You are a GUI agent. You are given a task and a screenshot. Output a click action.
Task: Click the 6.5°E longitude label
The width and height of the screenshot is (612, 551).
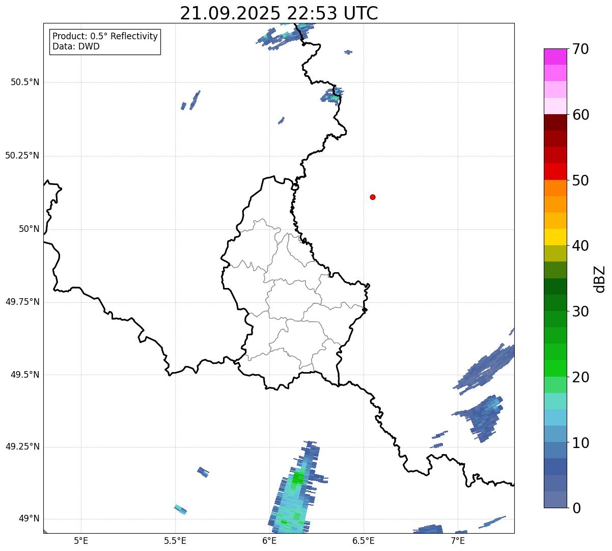(x=364, y=540)
